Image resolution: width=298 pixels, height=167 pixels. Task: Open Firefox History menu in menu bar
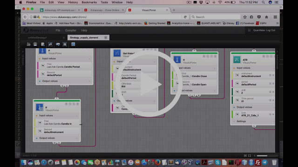tap(73, 2)
